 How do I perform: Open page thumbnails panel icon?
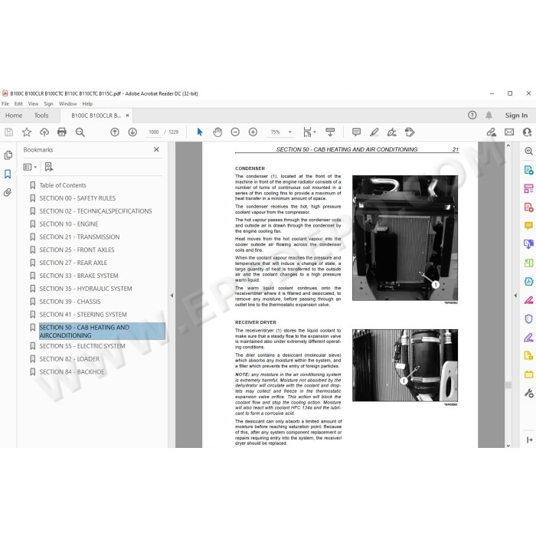[x=8, y=155]
